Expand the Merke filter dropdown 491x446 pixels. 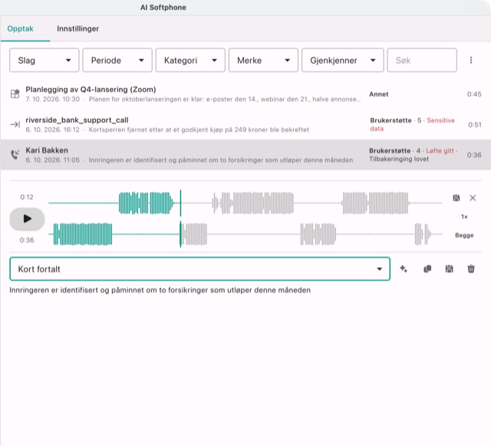[x=263, y=60]
